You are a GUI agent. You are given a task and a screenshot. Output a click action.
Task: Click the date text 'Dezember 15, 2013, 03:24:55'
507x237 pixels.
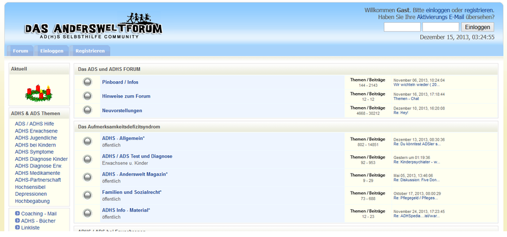point(457,37)
